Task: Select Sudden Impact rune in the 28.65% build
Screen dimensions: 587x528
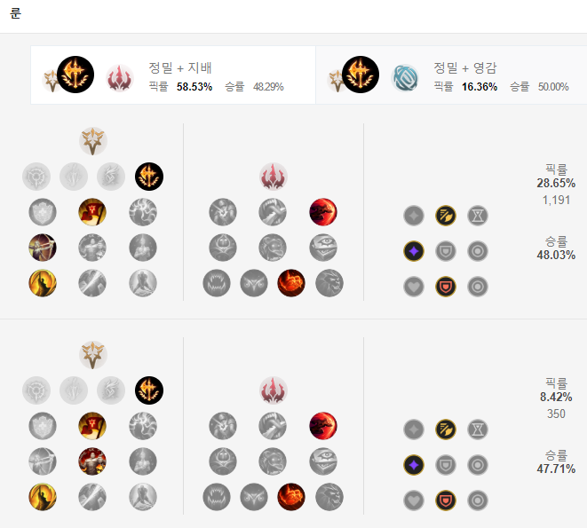Action: [x=323, y=212]
